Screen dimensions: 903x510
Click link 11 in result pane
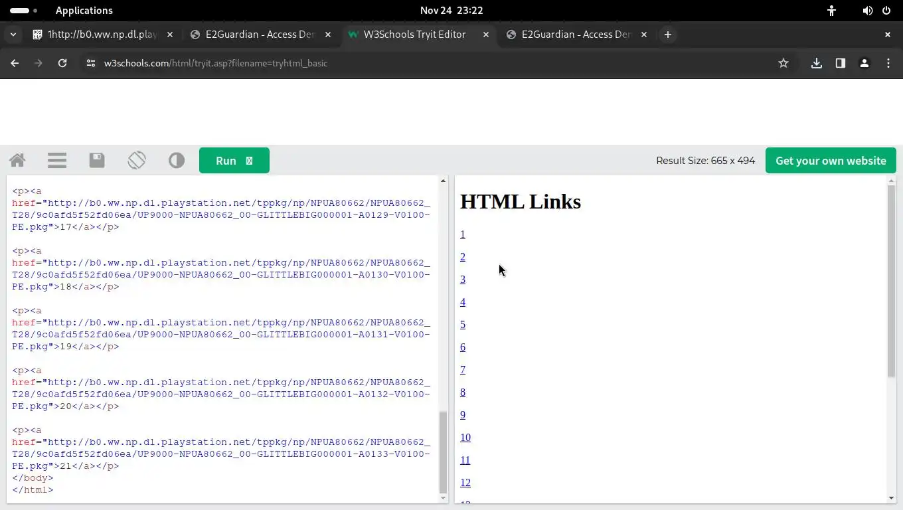click(465, 460)
